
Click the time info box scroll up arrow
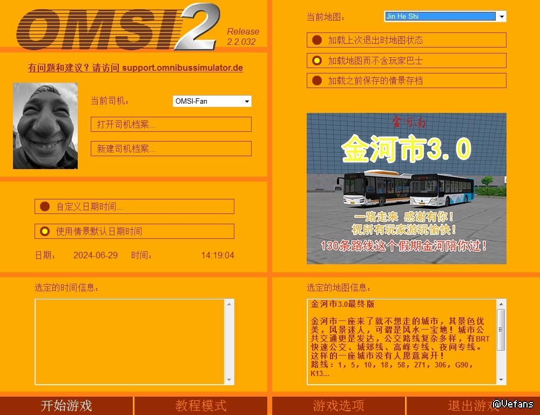229,304
